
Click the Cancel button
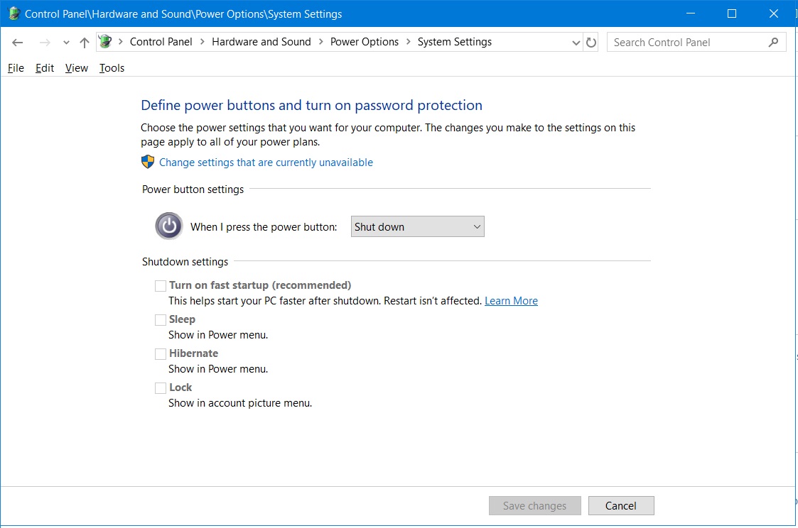(x=621, y=505)
